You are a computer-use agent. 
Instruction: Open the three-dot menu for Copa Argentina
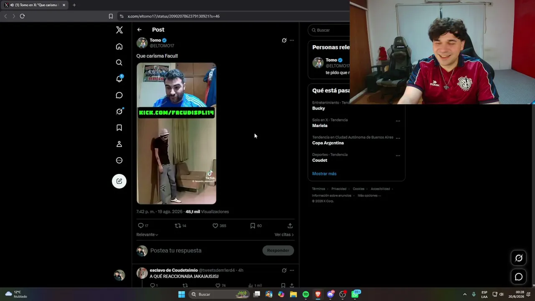[398, 138]
